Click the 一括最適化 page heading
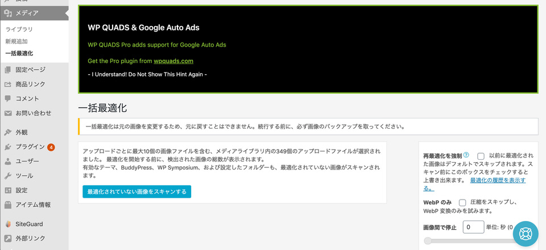The image size is (546, 250). click(102, 108)
